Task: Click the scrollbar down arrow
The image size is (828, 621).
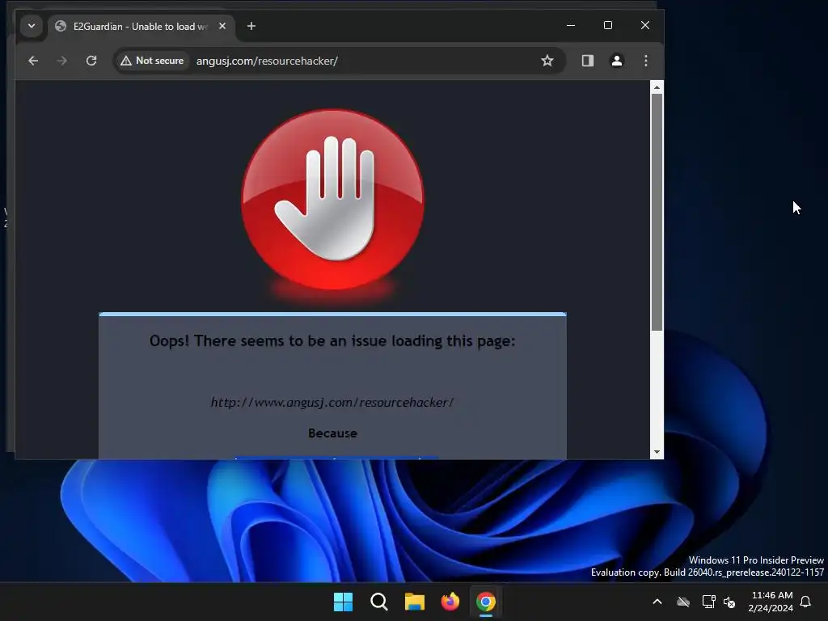Action: [x=657, y=452]
